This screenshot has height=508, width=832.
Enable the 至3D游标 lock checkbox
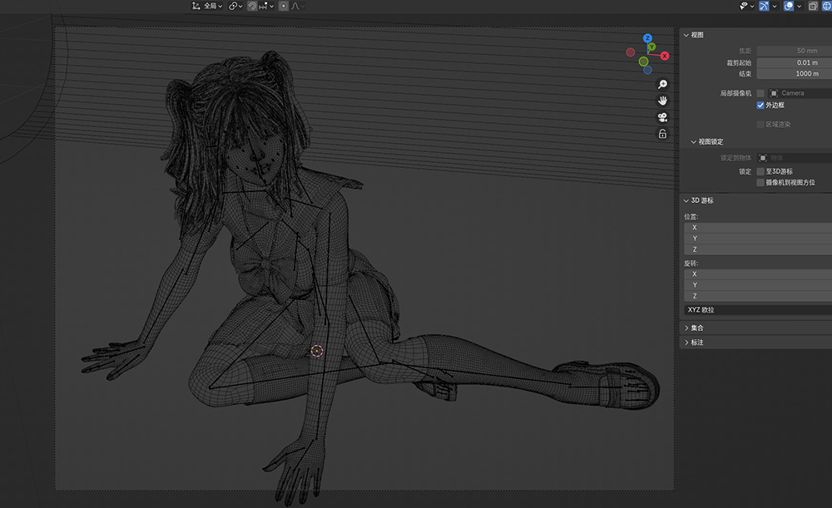[760, 171]
